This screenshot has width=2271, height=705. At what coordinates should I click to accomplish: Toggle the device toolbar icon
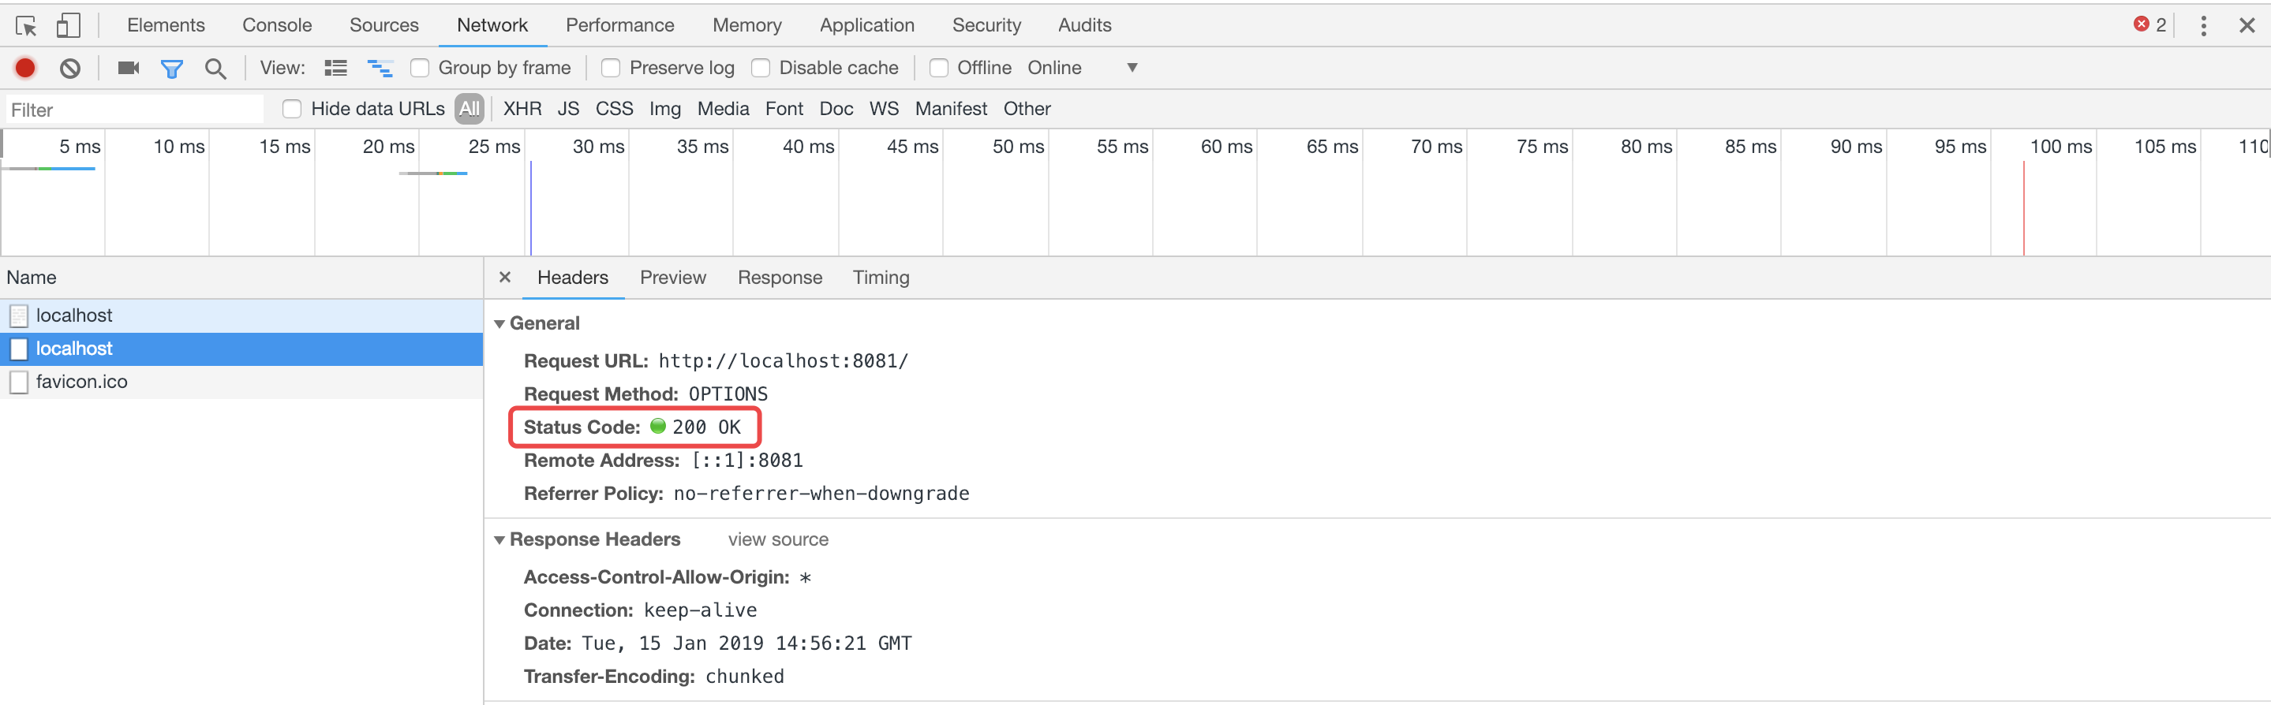tap(68, 25)
